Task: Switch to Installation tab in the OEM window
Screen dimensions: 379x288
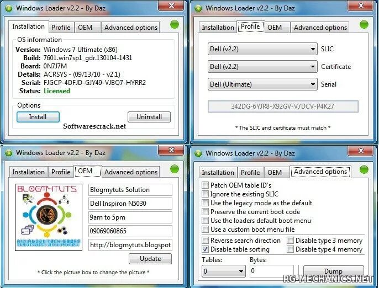Action: point(29,172)
